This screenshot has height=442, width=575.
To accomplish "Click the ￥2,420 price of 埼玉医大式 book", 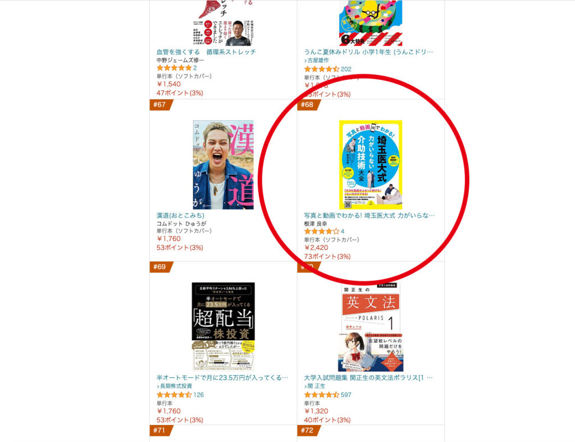I will pyautogui.click(x=316, y=248).
